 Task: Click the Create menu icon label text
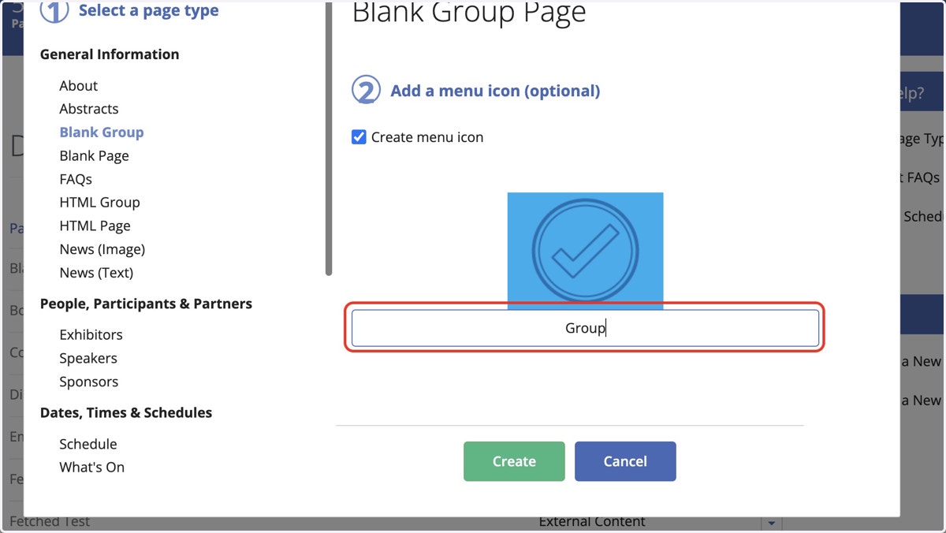(427, 137)
